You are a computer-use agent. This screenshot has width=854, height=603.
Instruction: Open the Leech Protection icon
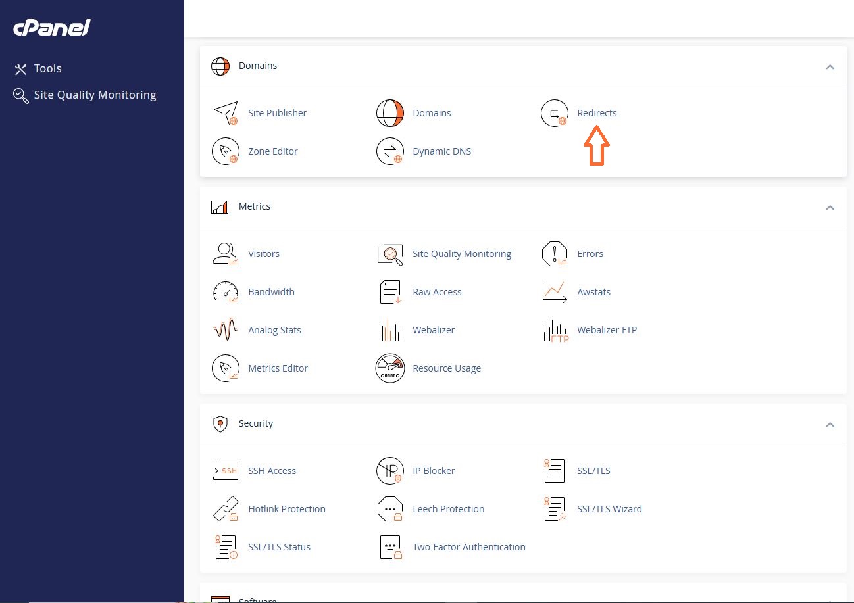pos(389,509)
